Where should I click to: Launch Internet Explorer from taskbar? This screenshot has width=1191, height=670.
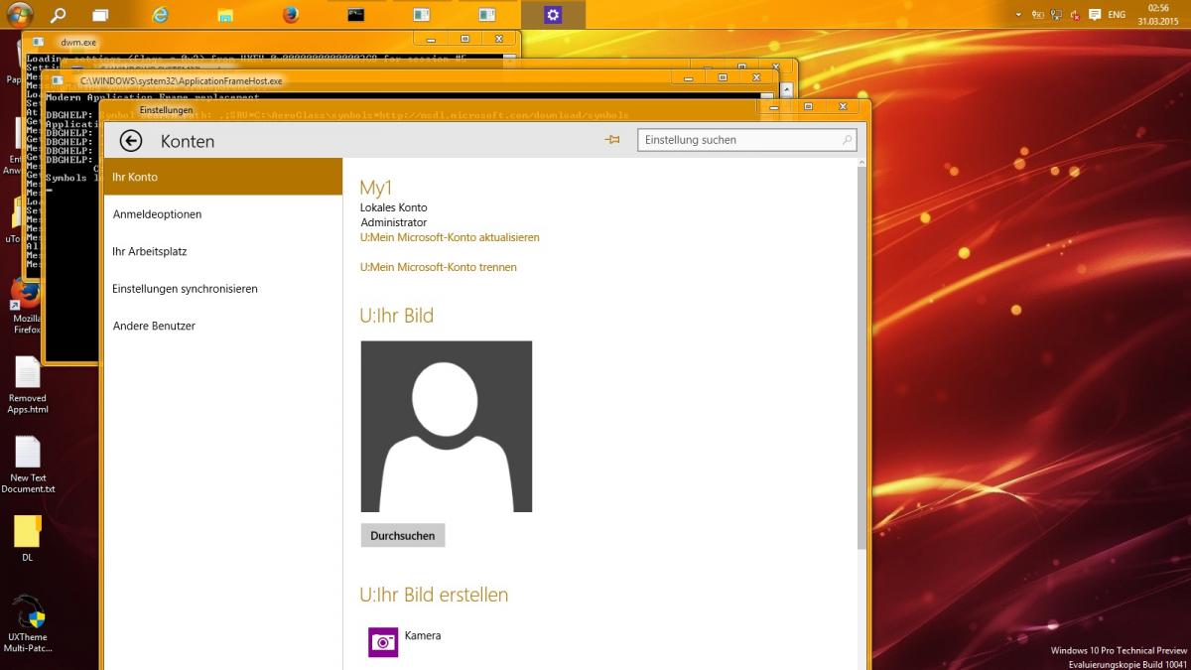tap(160, 15)
